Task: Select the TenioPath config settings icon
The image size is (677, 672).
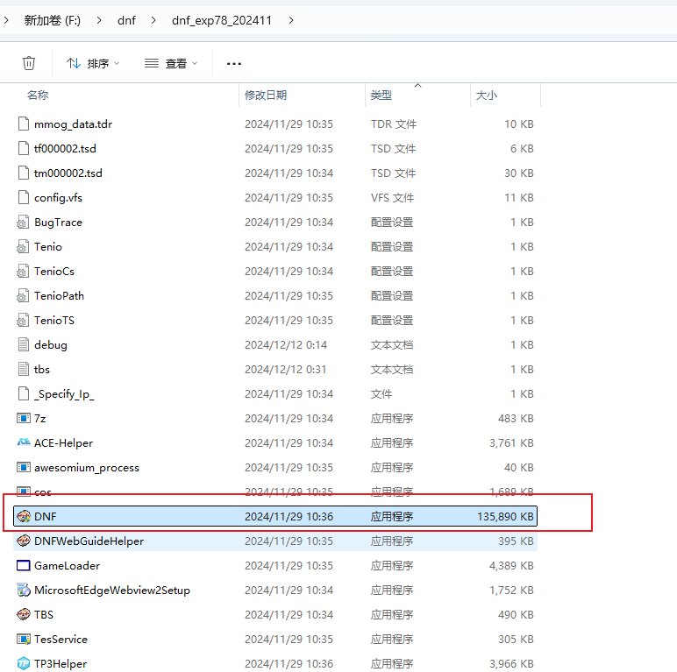Action: point(23,296)
